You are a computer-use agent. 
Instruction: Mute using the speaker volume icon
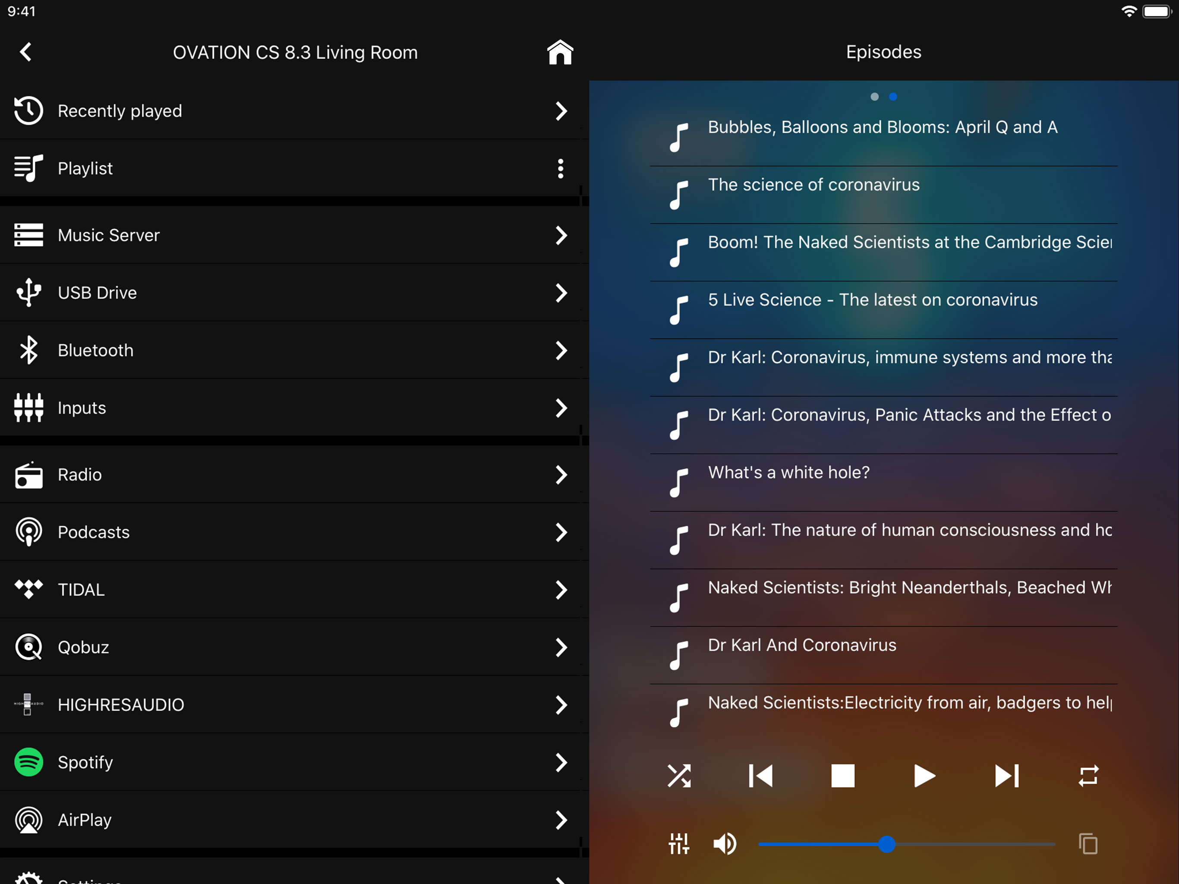pos(724,844)
